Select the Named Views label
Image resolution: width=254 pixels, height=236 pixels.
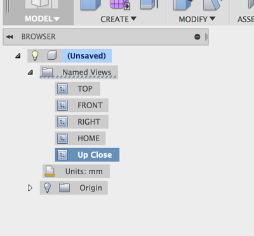pyautogui.click(x=87, y=73)
